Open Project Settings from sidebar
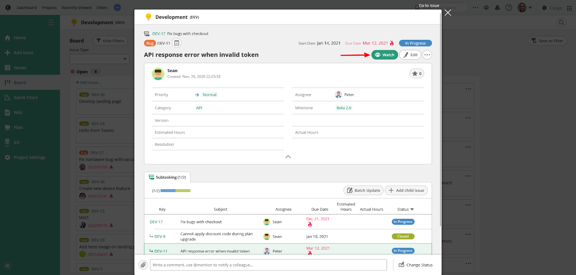This screenshot has width=576, height=275. click(x=29, y=158)
